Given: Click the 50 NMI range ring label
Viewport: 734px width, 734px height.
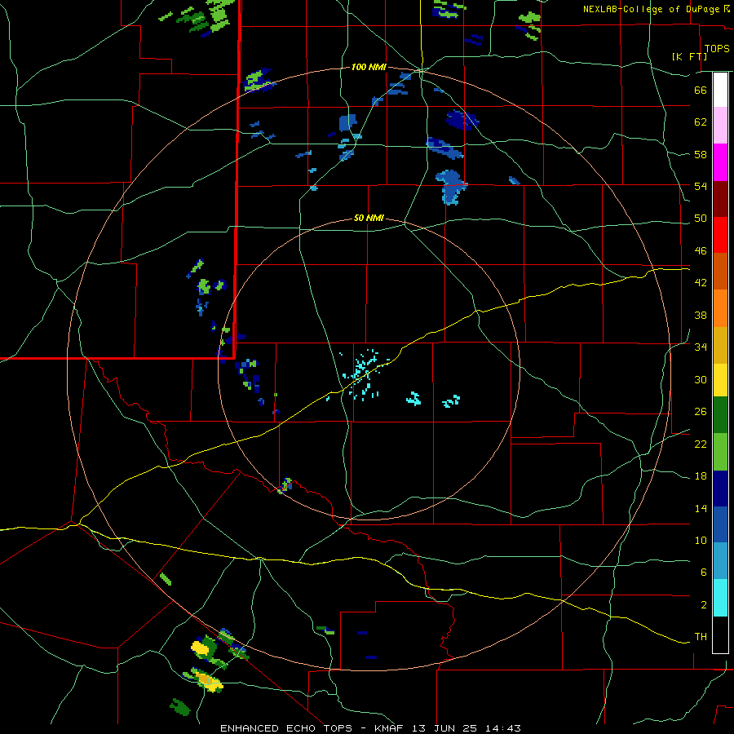Looking at the screenshot, I should [x=369, y=218].
